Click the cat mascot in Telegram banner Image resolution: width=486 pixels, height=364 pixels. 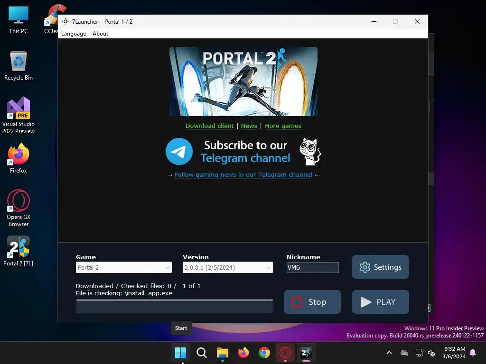pyautogui.click(x=310, y=151)
